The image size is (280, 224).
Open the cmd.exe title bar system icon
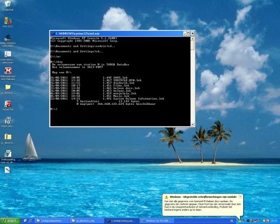click(x=53, y=34)
